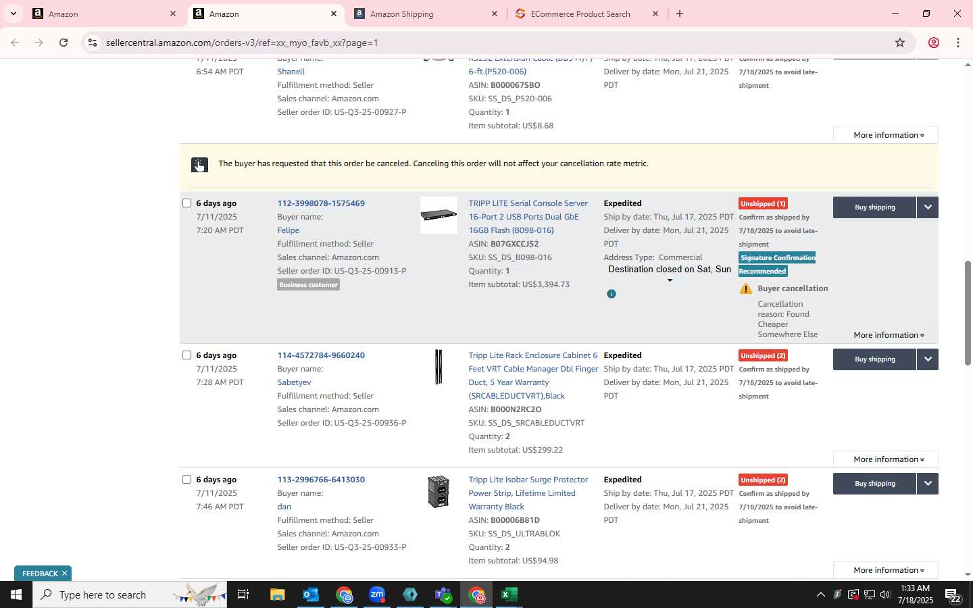Click the cancel-request banner icon
Image resolution: width=973 pixels, height=608 pixels.
point(199,165)
